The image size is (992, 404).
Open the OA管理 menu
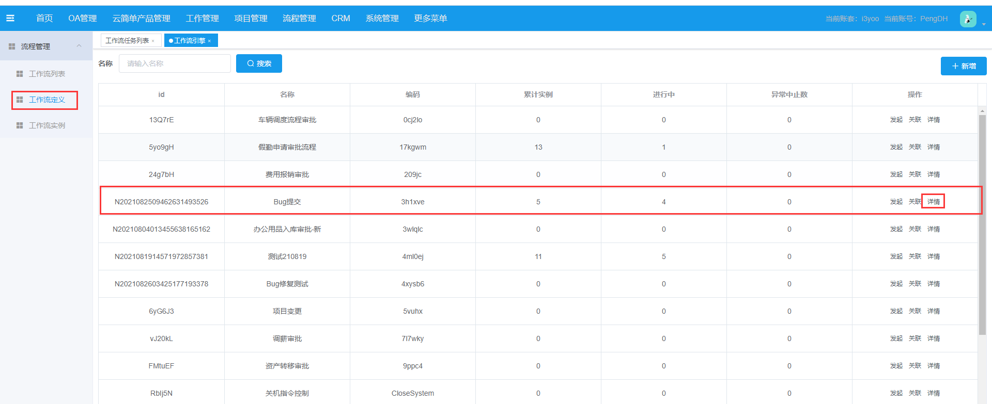click(x=83, y=18)
